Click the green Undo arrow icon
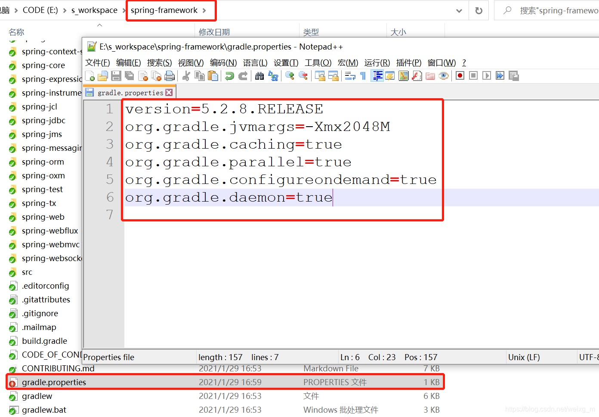The width and height of the screenshot is (599, 417). (229, 76)
